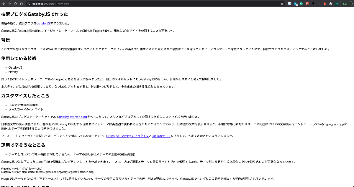354x187 pixels.
Task: Click the paragraph starting 日本語文章の表示調整ですが
Action: click(174, 126)
